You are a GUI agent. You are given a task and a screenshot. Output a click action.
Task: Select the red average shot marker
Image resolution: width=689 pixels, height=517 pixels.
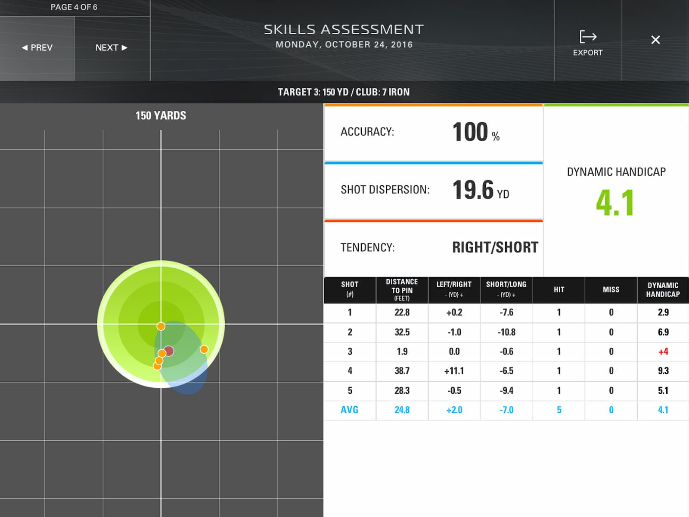click(x=169, y=351)
